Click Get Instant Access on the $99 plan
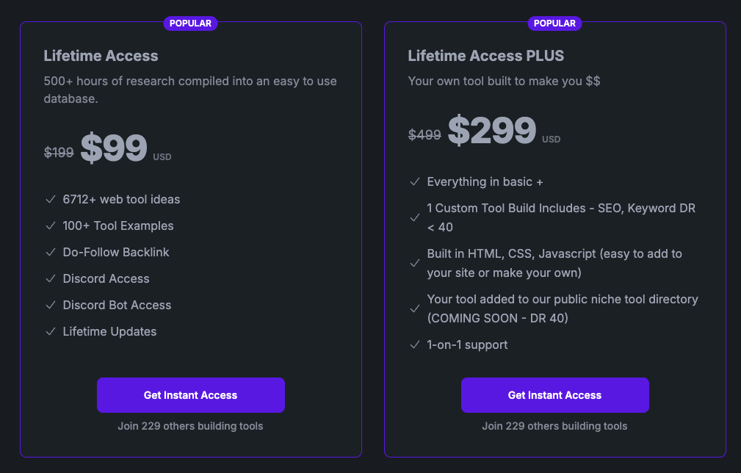This screenshot has height=473, width=741. [190, 395]
